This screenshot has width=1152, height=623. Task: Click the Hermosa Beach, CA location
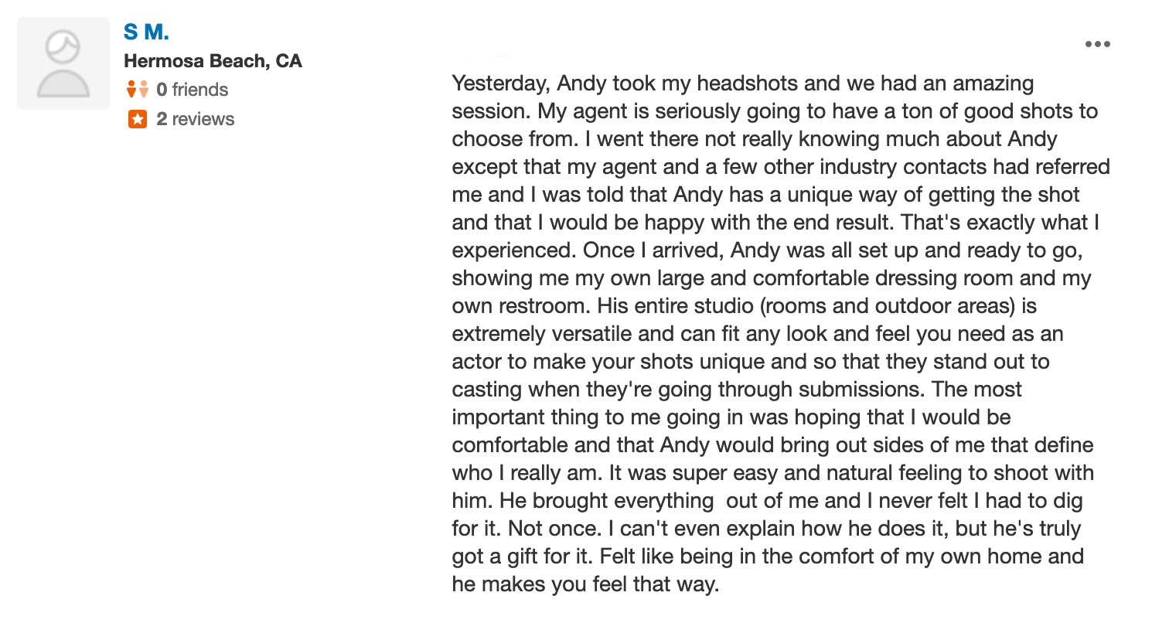tap(213, 60)
